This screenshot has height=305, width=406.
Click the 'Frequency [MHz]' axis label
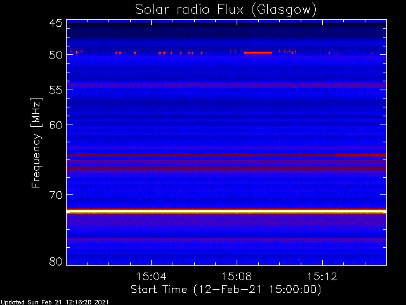coord(36,142)
